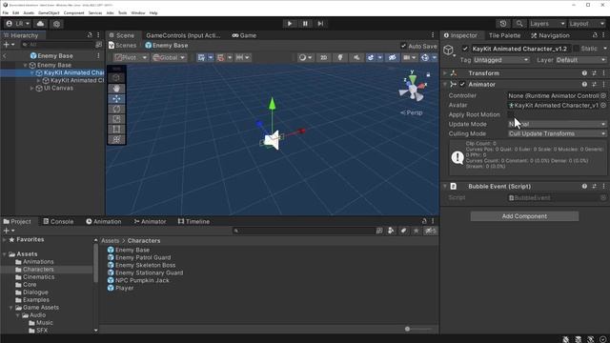Open the Update Mode dropdown
This screenshot has width=610, height=343.
557,124
